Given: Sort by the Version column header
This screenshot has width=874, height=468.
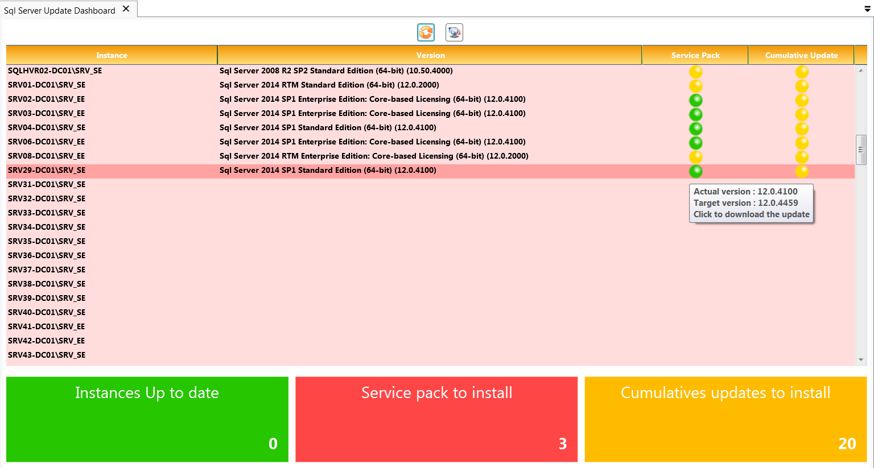Looking at the screenshot, I should [x=430, y=55].
